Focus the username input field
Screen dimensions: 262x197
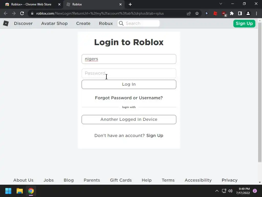129,59
